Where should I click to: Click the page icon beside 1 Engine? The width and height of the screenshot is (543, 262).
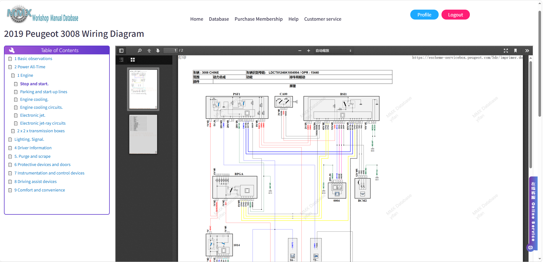tap(13, 76)
